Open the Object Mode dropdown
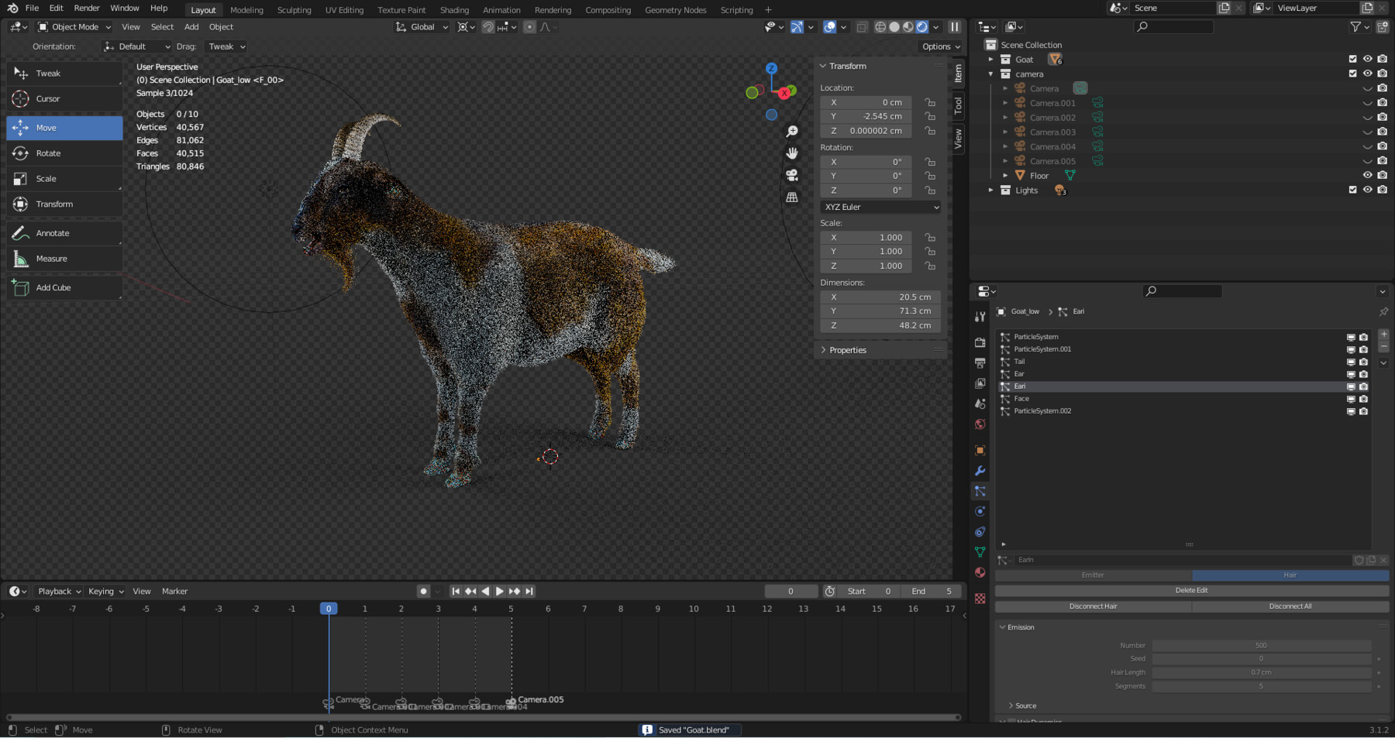This screenshot has width=1395, height=738. pos(74,26)
